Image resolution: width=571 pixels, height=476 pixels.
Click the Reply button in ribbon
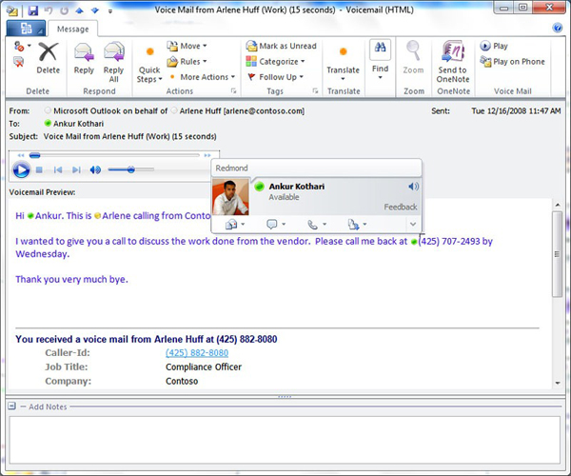(x=84, y=59)
